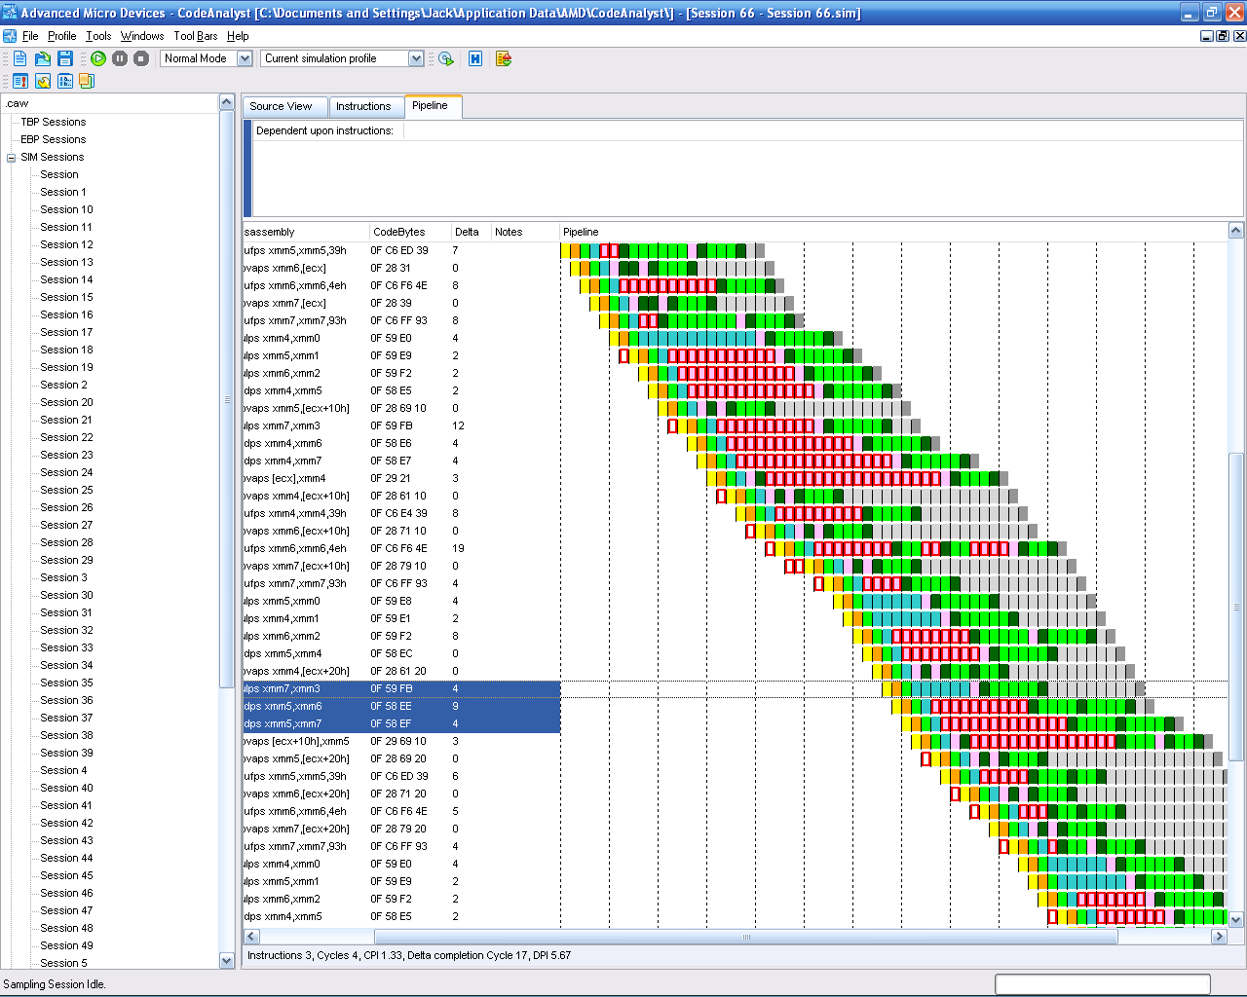The height and width of the screenshot is (997, 1247).
Task: Click the exclamation list icon in the second toolbar row
Action: point(20,81)
